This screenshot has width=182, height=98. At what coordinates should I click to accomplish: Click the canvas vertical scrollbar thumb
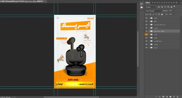point(138,49)
